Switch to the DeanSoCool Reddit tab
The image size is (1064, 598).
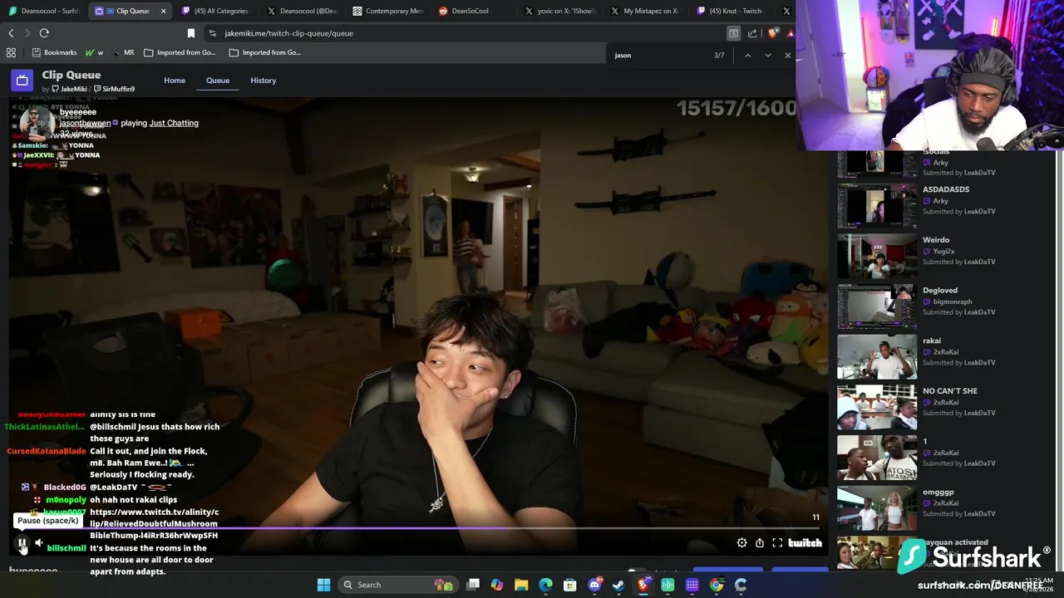point(472,11)
